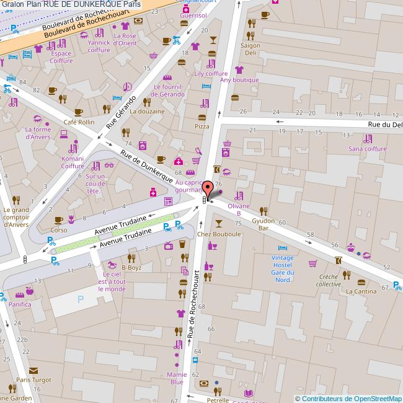This screenshot has height=403, width=403.
Task: Click the Saigon Deli place label
Action: (x=250, y=50)
